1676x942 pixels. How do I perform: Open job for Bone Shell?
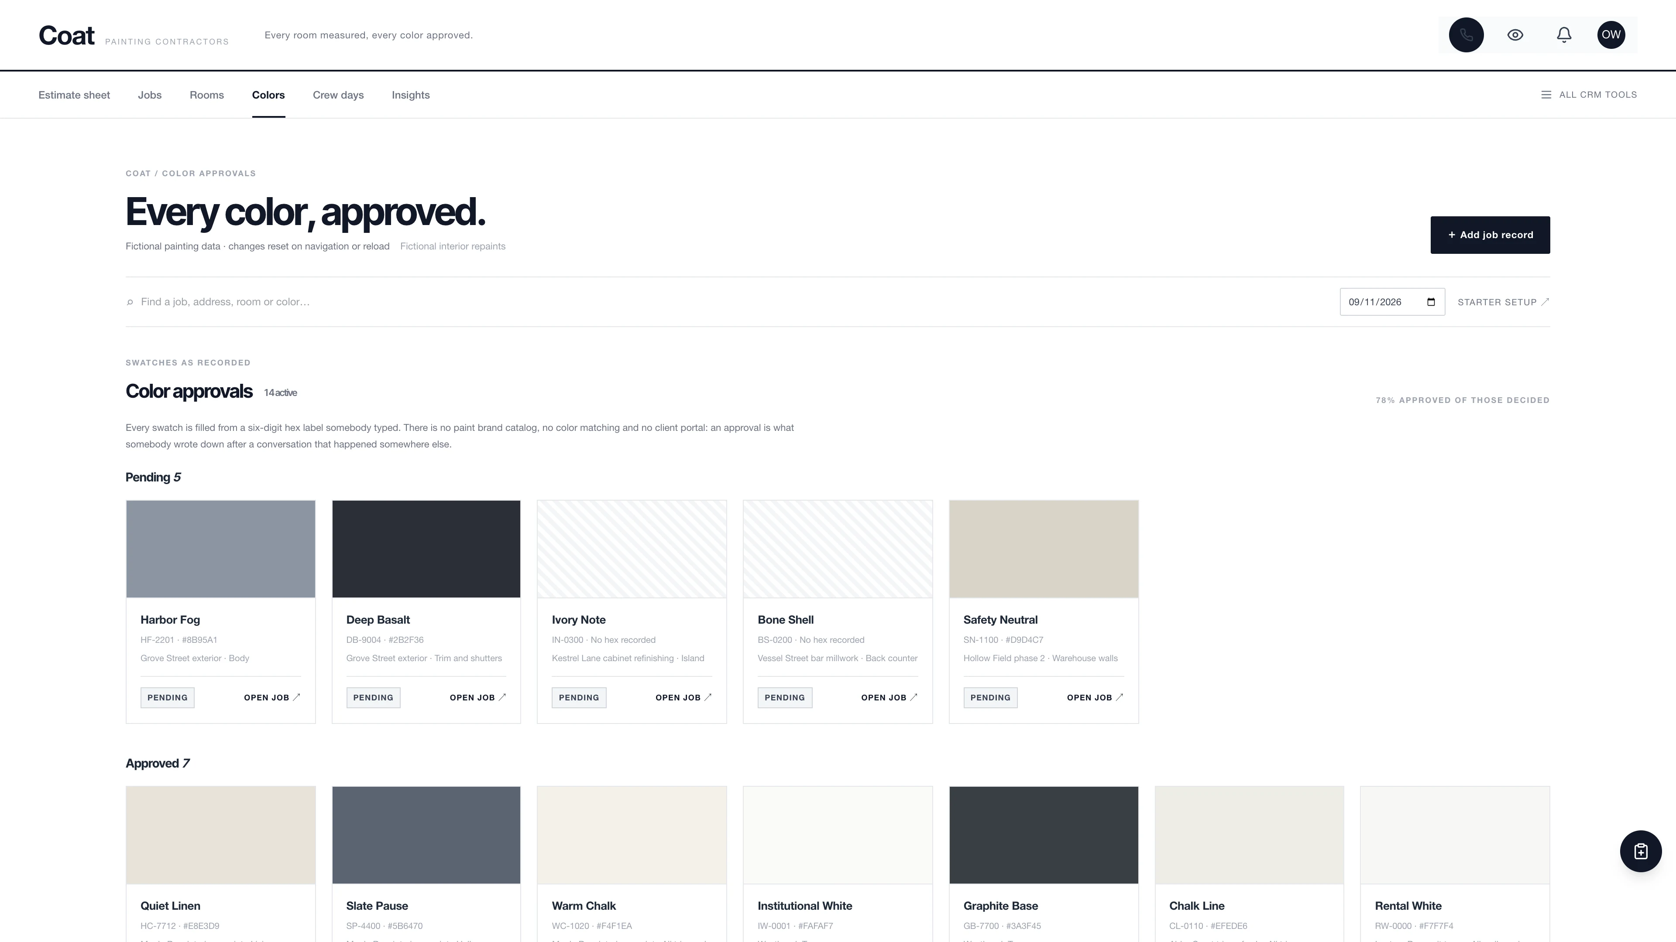click(x=889, y=698)
